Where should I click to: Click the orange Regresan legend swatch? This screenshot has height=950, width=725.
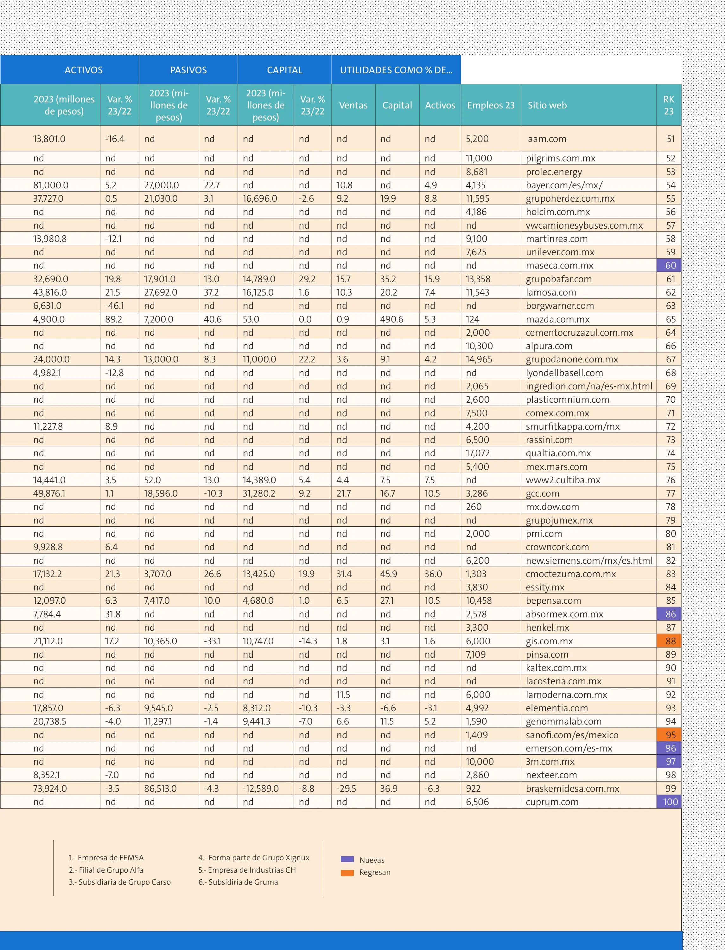pos(347,873)
